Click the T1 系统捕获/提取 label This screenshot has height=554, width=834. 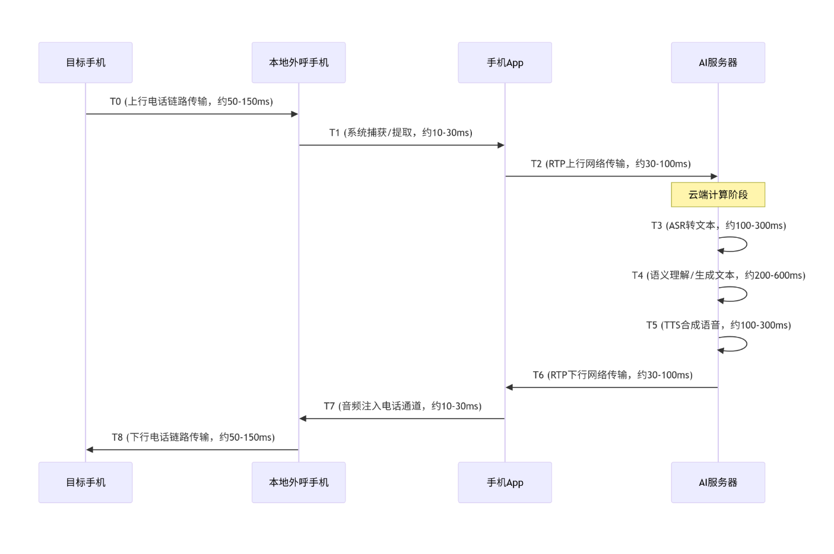pyautogui.click(x=401, y=132)
